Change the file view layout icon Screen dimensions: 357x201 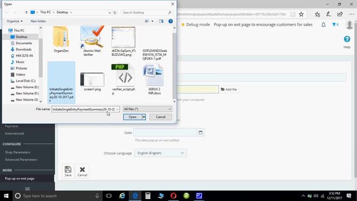147,21
